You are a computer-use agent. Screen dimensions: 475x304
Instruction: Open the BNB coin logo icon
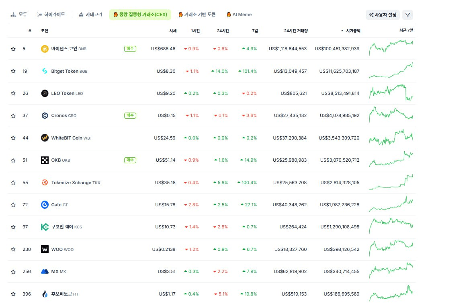(45, 49)
